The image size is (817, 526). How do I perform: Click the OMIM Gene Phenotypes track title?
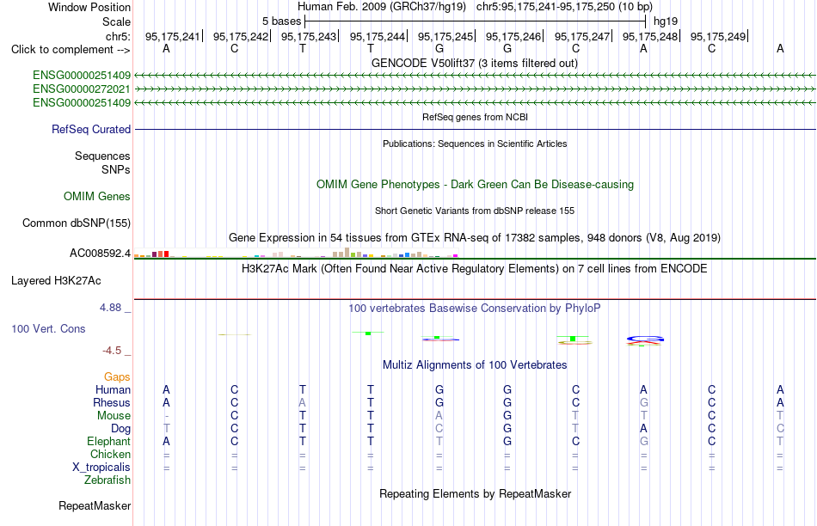pos(476,185)
